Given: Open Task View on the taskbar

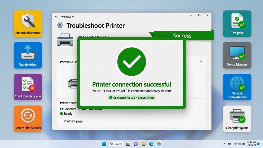Looking at the screenshot, I should point(128,144).
